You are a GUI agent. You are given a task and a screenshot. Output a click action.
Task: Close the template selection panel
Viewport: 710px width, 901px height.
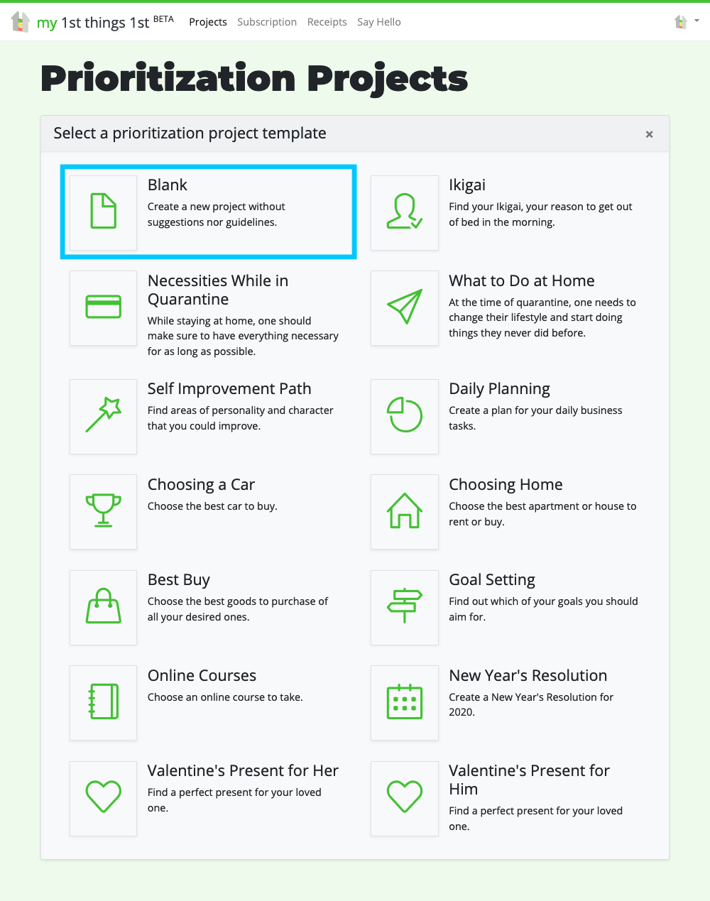649,134
